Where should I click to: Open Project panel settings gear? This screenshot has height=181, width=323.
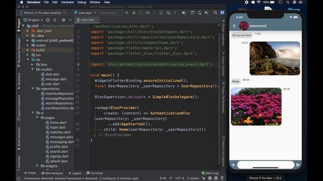[64, 20]
